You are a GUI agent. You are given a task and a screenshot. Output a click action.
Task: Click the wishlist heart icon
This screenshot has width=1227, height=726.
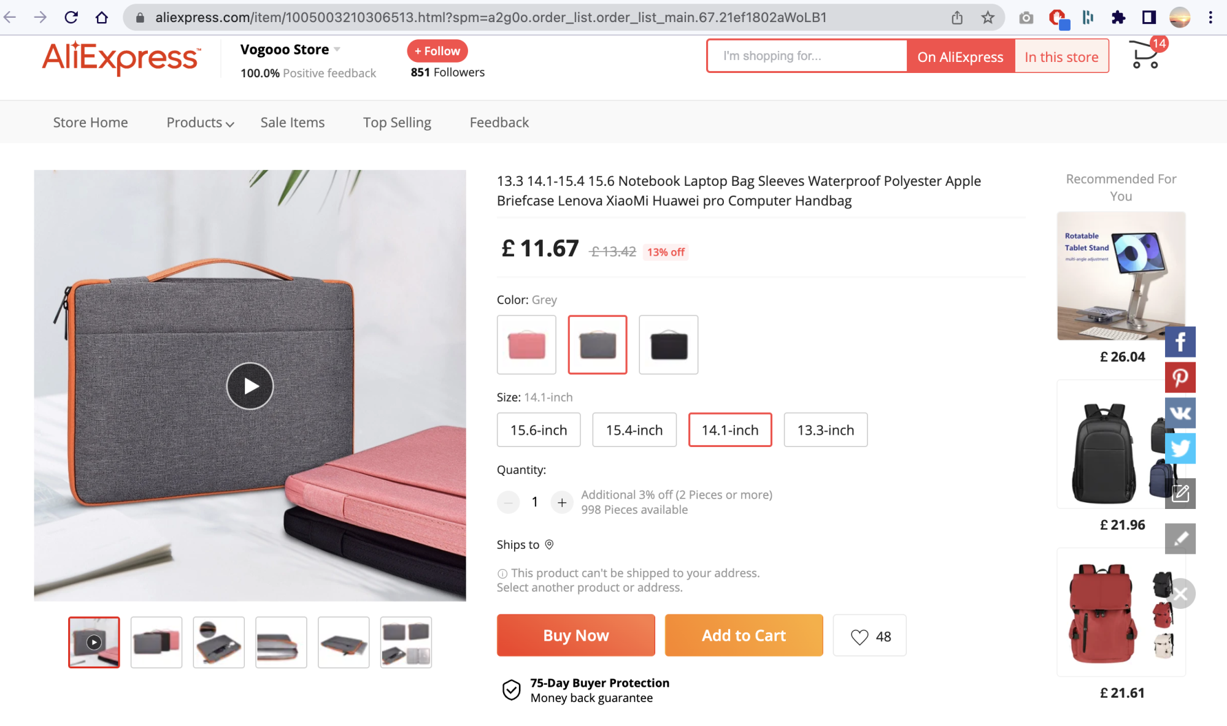click(860, 636)
